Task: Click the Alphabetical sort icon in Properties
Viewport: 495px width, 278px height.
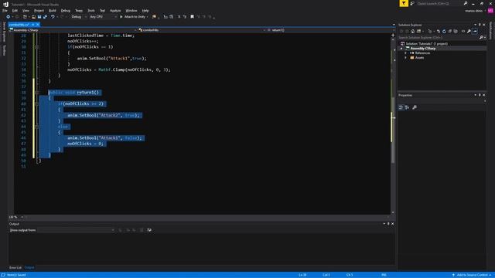Action: 408,107
